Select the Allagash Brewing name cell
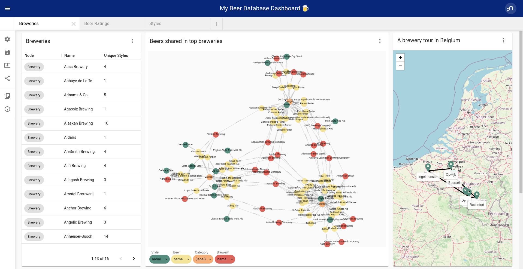This screenshot has width=523, height=269. (x=79, y=180)
